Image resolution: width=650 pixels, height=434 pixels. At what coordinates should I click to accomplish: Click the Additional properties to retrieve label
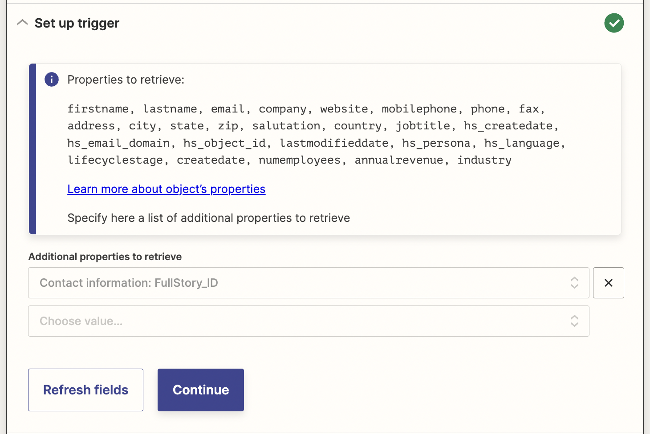click(x=105, y=257)
